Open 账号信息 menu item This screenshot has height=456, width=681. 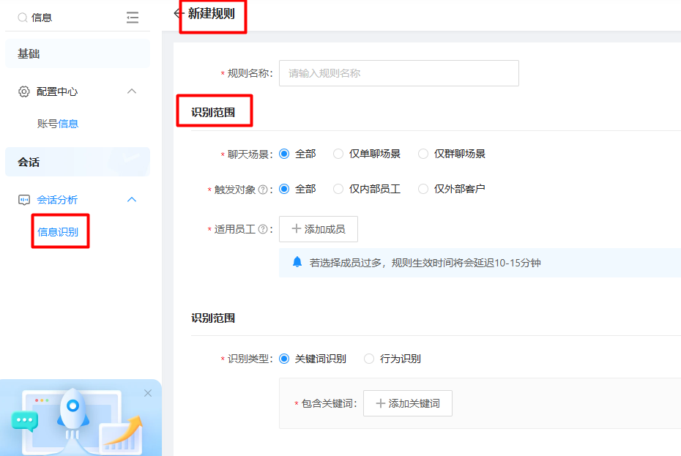(58, 124)
